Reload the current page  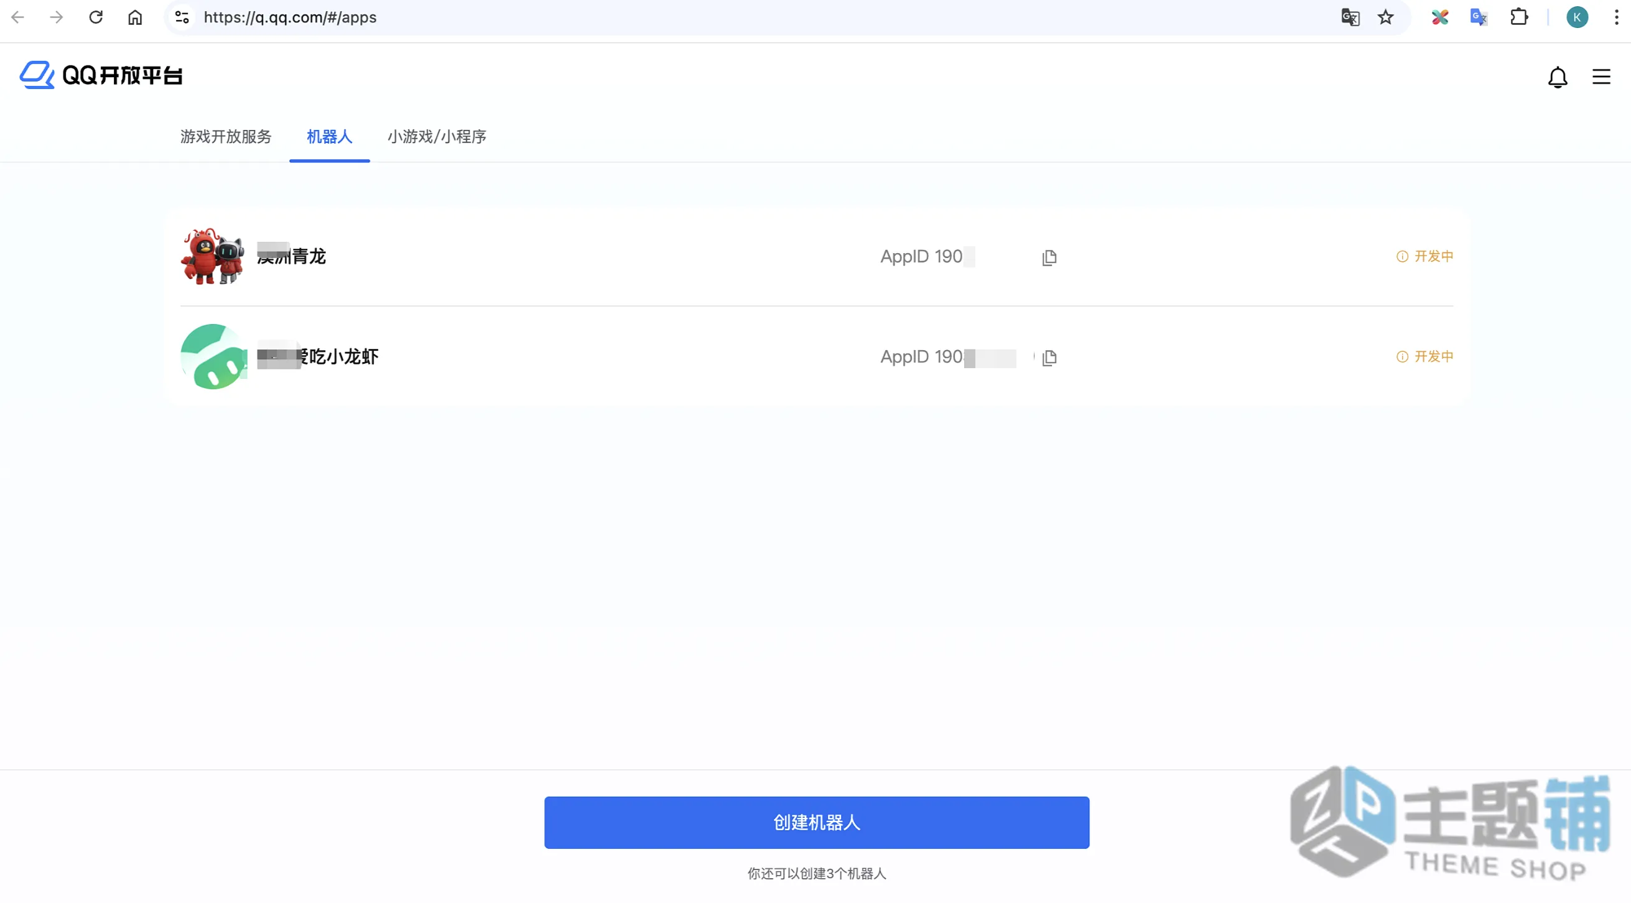tap(96, 17)
